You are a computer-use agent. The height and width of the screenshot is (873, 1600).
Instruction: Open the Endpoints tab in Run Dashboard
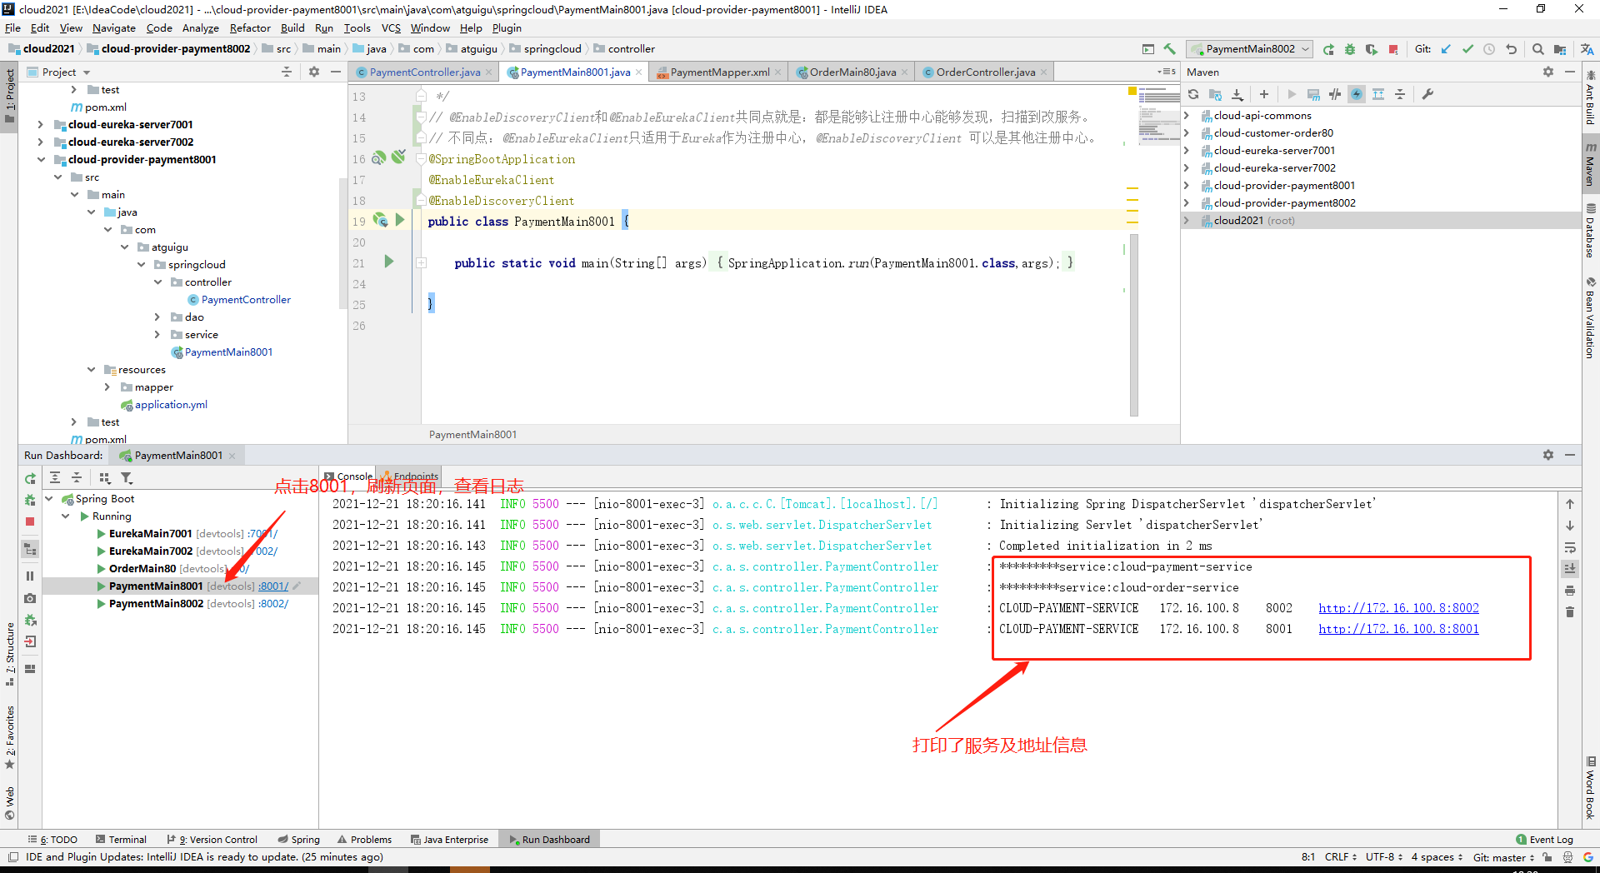pyautogui.click(x=409, y=476)
